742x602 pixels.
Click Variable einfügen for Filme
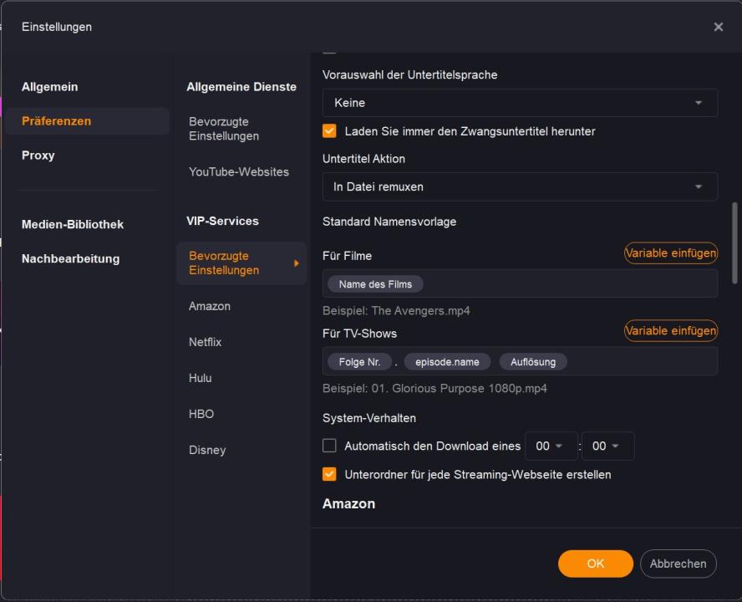click(x=670, y=253)
